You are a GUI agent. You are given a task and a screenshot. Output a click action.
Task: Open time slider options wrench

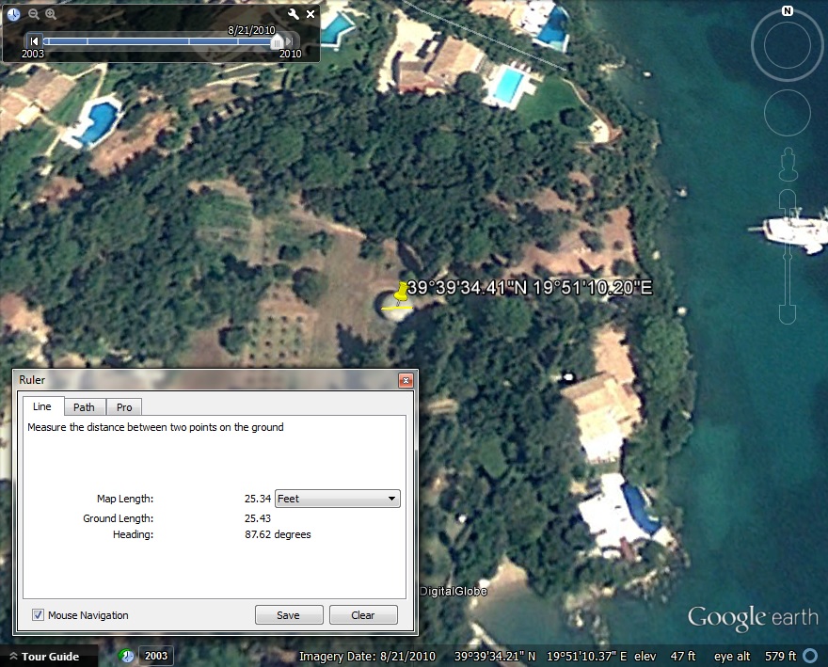pos(293,14)
